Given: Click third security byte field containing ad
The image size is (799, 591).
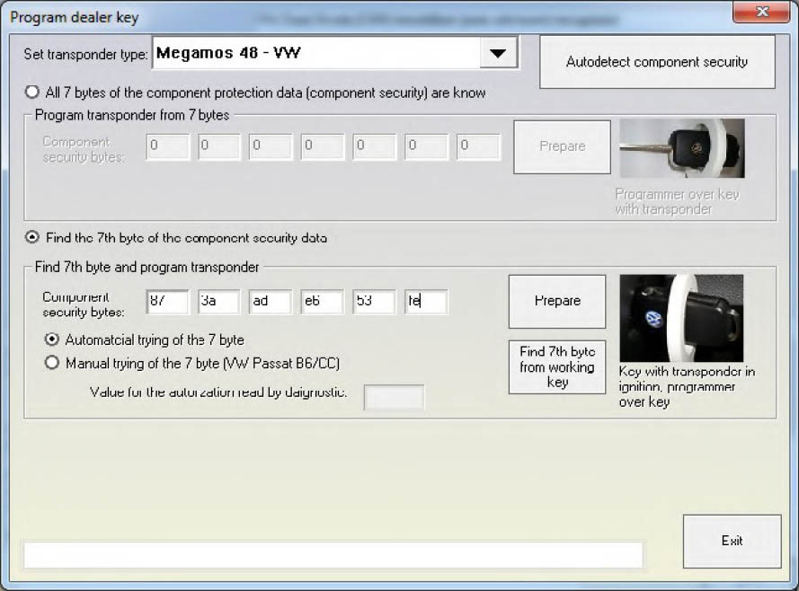Looking at the screenshot, I should (x=270, y=301).
